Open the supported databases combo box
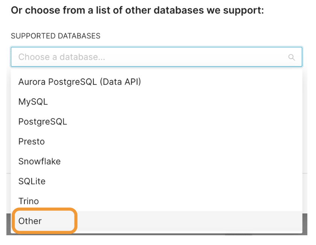 pyautogui.click(x=156, y=57)
